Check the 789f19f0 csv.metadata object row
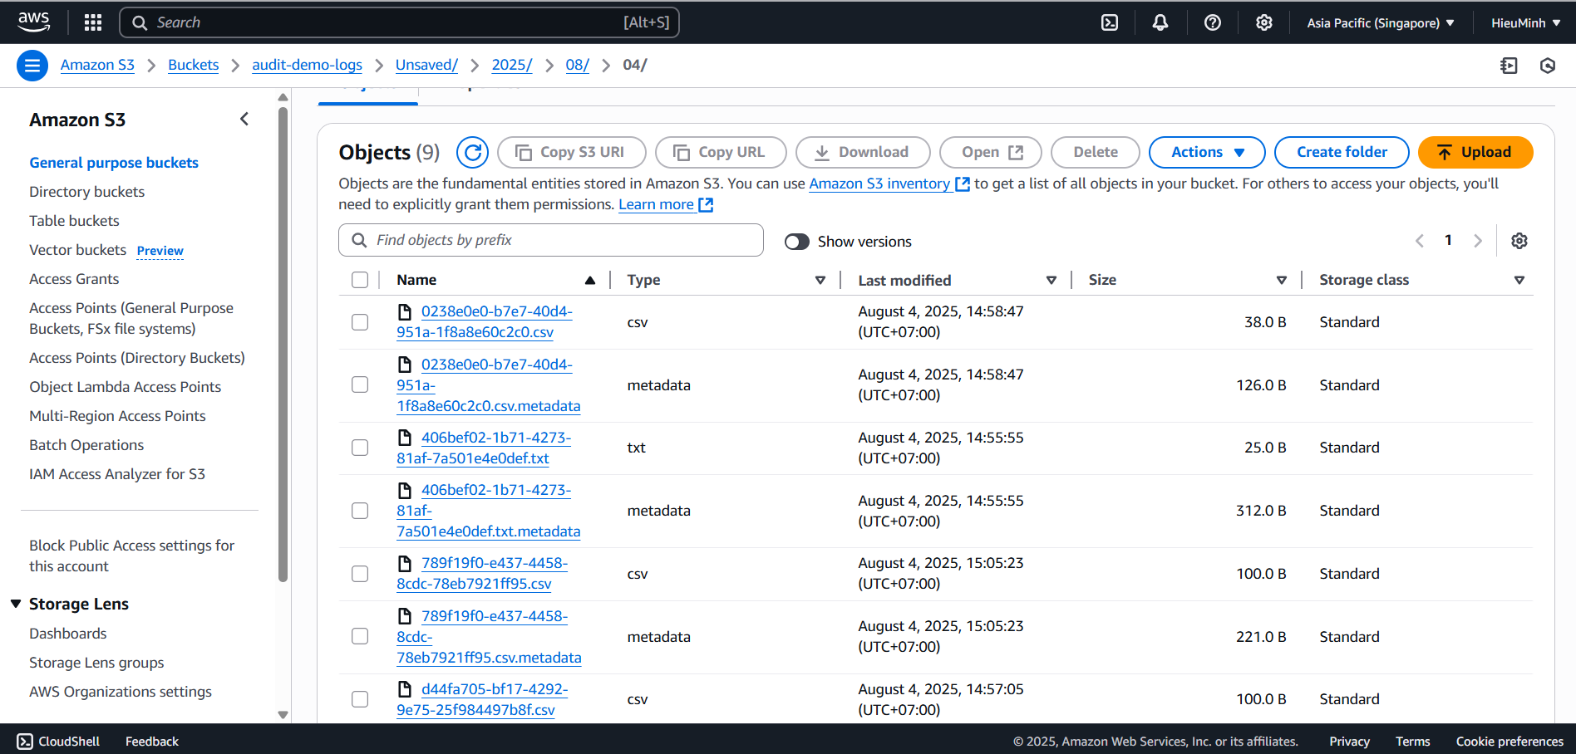 (360, 636)
